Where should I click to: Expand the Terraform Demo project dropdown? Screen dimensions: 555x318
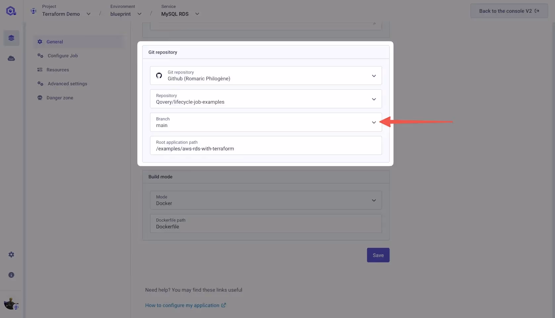click(x=88, y=14)
